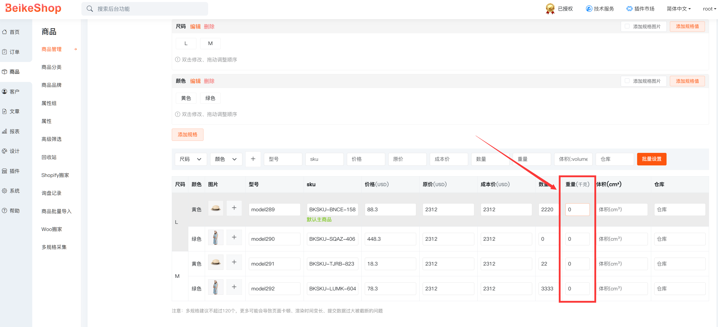The height and width of the screenshot is (327, 718).
Task: Open 订单 orders in sidebar
Action: point(4,52)
